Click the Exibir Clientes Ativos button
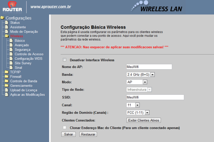The height and width of the screenshot is (142, 214). coord(144,120)
